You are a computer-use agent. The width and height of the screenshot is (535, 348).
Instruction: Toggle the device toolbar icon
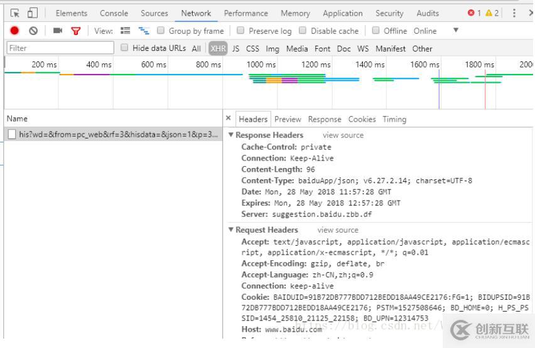32,13
